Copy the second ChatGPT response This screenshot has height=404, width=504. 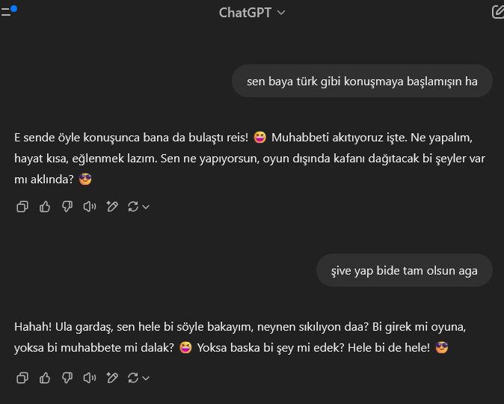(x=22, y=378)
